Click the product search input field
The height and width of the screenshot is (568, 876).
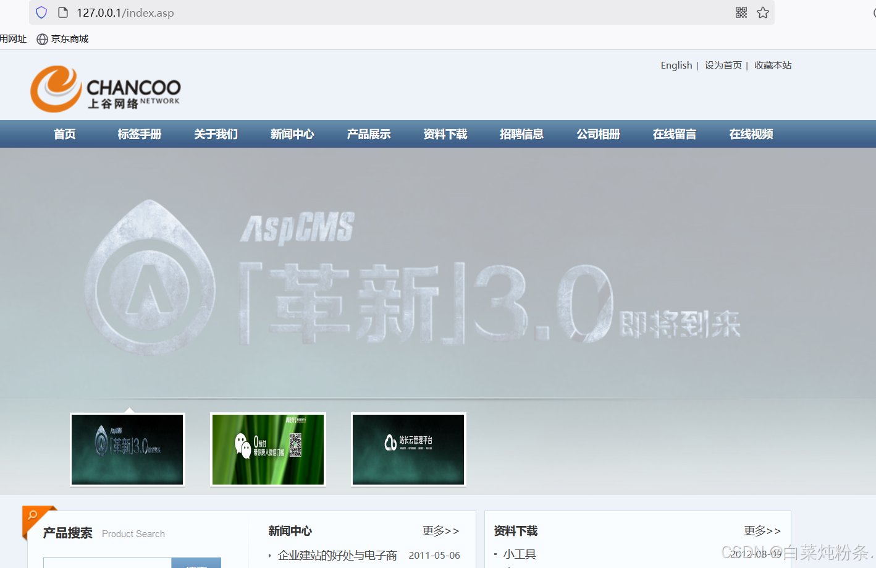pos(107,563)
